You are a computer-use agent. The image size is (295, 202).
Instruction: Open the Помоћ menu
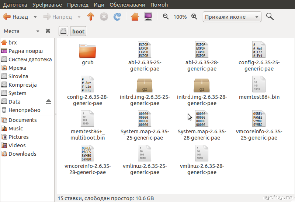coord(159,5)
